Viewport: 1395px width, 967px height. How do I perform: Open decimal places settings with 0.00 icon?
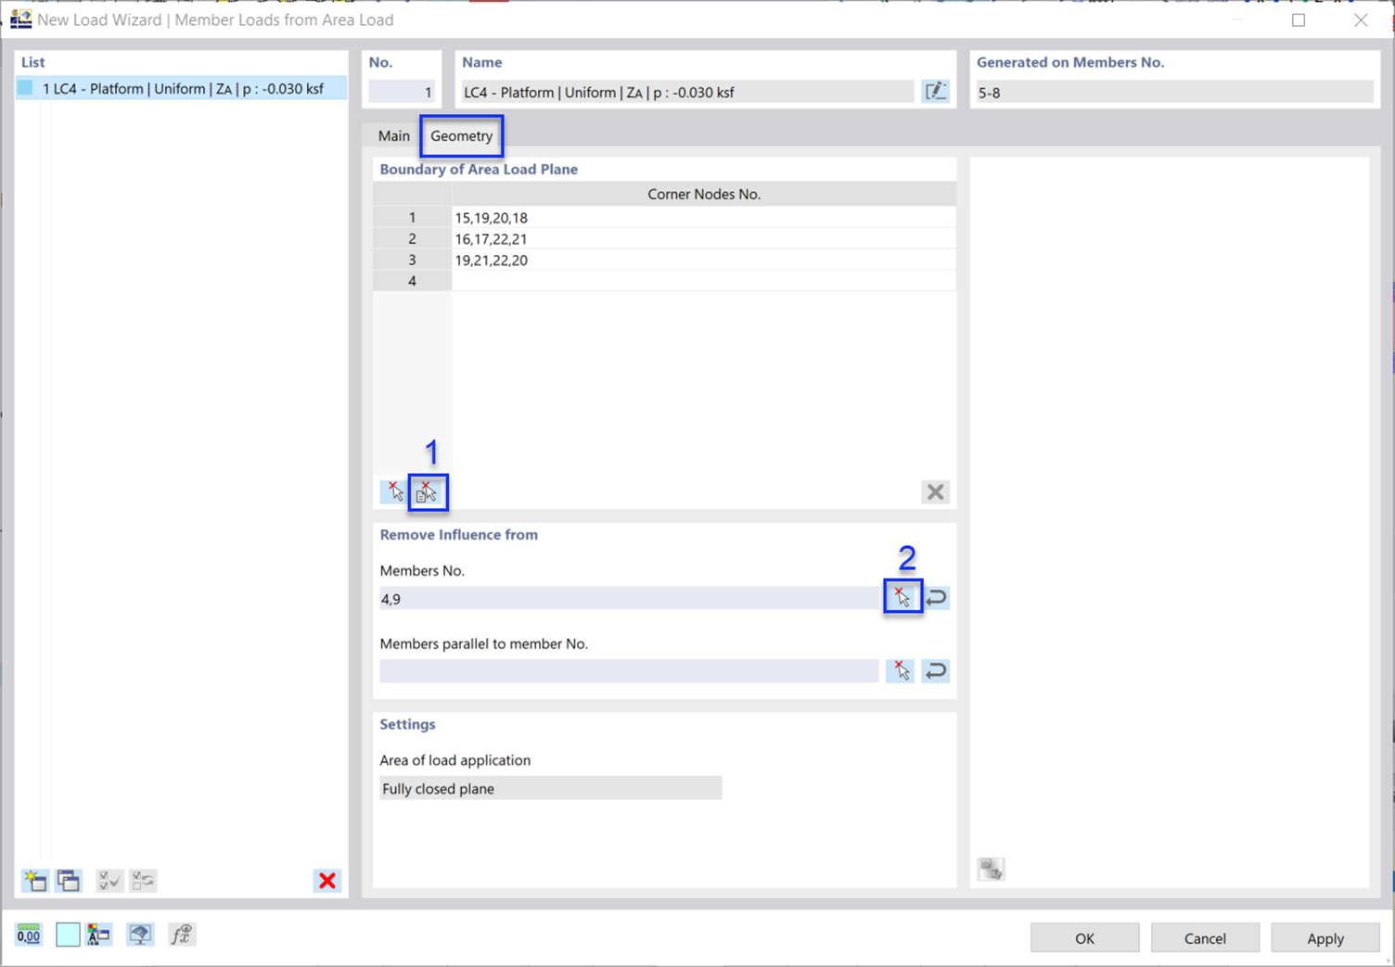pos(28,935)
